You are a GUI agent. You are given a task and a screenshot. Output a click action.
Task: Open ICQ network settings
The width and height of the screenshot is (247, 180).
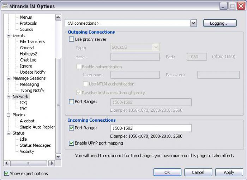(x=24, y=103)
